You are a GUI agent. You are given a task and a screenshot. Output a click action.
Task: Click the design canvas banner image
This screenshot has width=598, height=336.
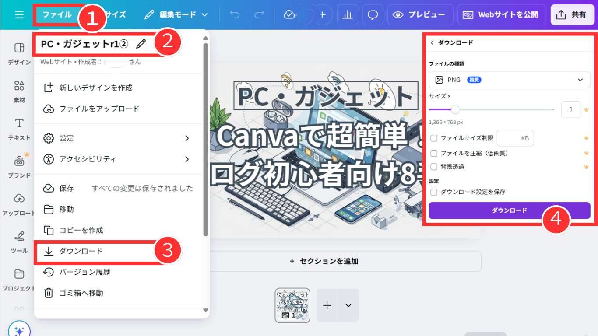[x=316, y=151]
